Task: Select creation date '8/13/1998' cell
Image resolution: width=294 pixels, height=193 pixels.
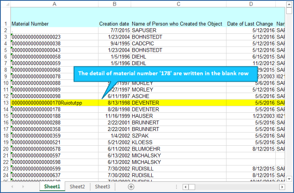Action: (x=114, y=103)
